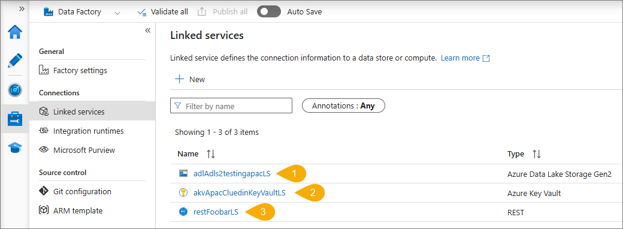Open akvApacCluedinKeyVaultLS linked service
The height and width of the screenshot is (229, 623).
[240, 193]
